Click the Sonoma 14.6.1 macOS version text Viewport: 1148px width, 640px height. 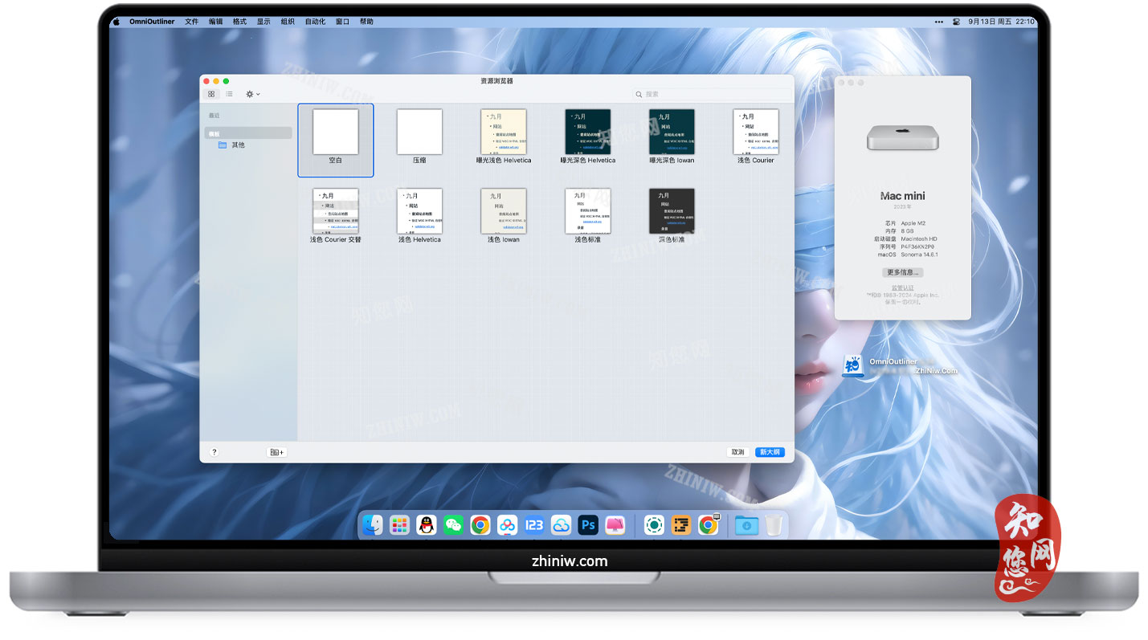tap(919, 255)
